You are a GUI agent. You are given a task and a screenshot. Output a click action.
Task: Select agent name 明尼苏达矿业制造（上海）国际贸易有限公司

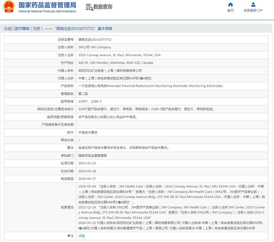(x=110, y=71)
